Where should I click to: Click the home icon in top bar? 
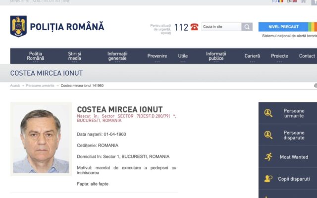(x=303, y=1)
